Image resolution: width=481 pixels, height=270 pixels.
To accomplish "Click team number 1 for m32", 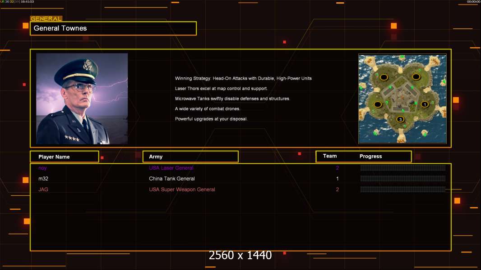I will point(338,179).
